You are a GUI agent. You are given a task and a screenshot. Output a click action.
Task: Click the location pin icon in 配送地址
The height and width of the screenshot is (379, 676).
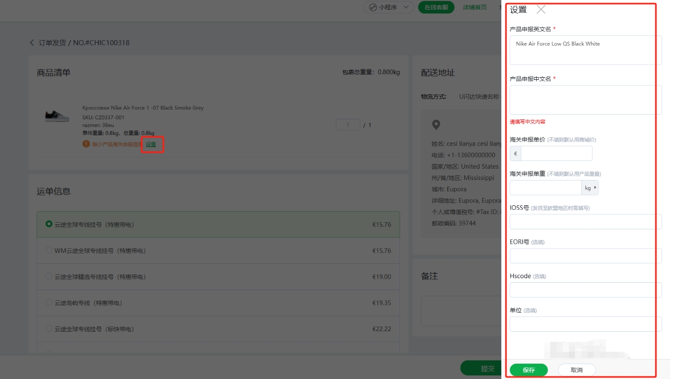436,124
